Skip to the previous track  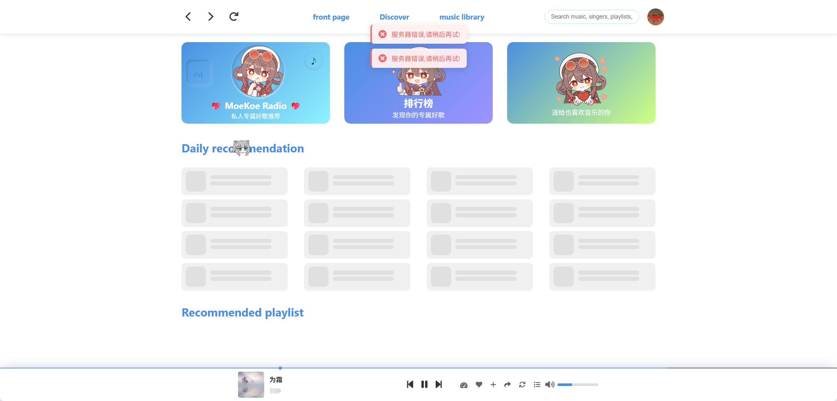pyautogui.click(x=410, y=384)
